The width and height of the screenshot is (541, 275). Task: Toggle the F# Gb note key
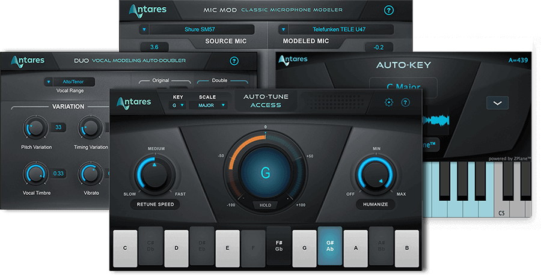click(x=279, y=246)
